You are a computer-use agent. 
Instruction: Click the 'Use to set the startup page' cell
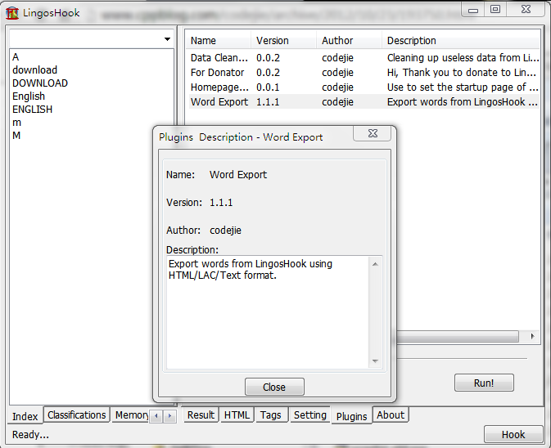[x=463, y=87]
